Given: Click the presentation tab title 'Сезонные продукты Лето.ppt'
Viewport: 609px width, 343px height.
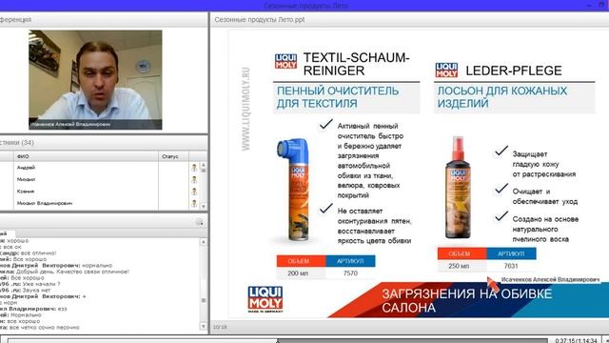Looking at the screenshot, I should pos(260,19).
